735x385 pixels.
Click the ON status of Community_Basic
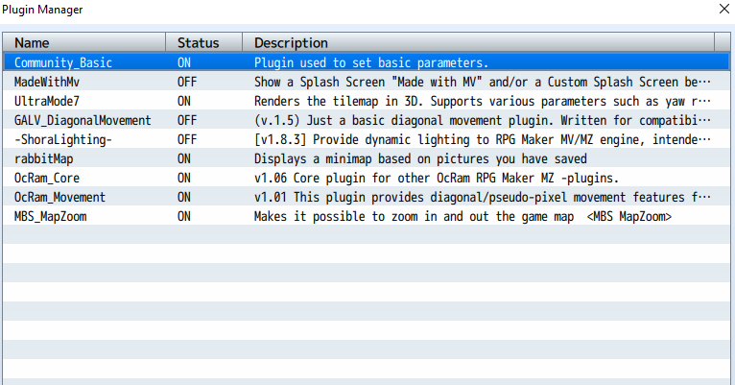pyautogui.click(x=184, y=62)
